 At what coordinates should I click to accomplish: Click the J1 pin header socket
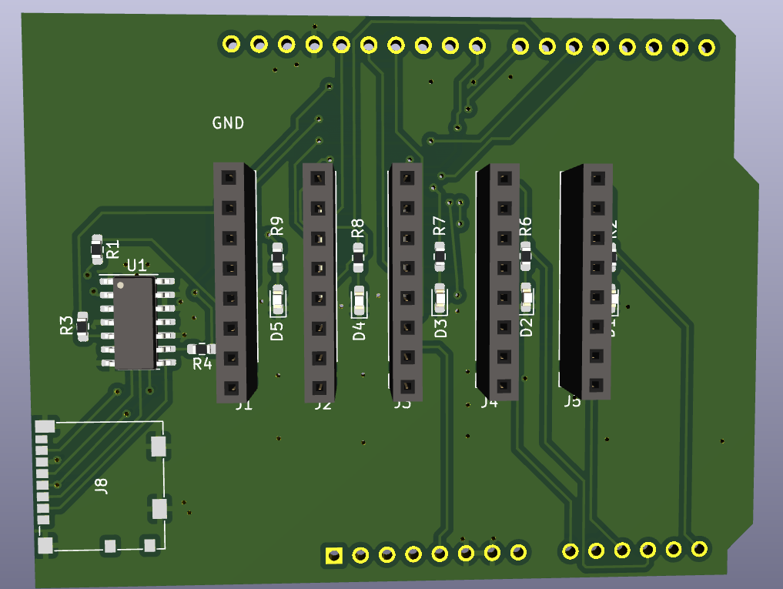pyautogui.click(x=229, y=283)
